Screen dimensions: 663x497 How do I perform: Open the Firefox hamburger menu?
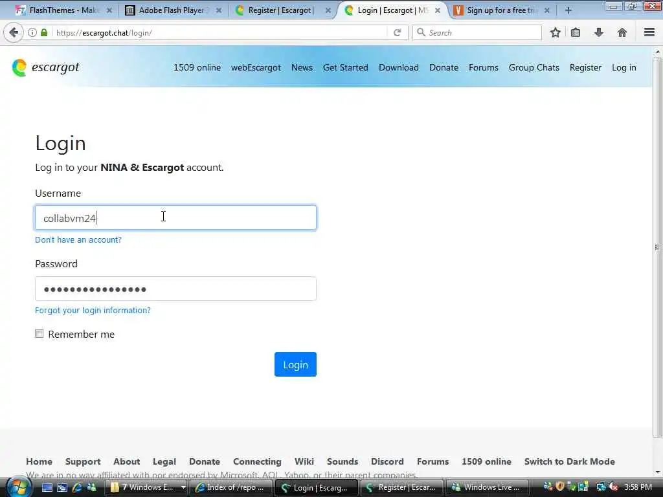click(x=649, y=32)
